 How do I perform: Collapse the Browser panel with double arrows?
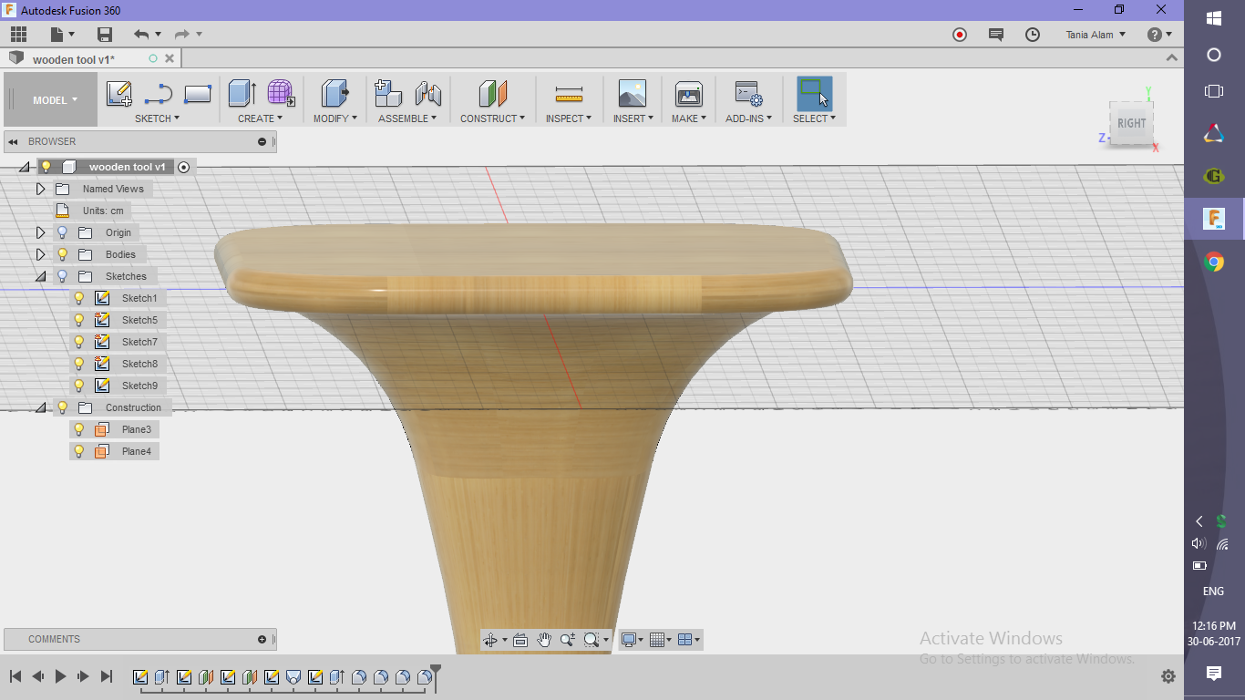(14, 141)
